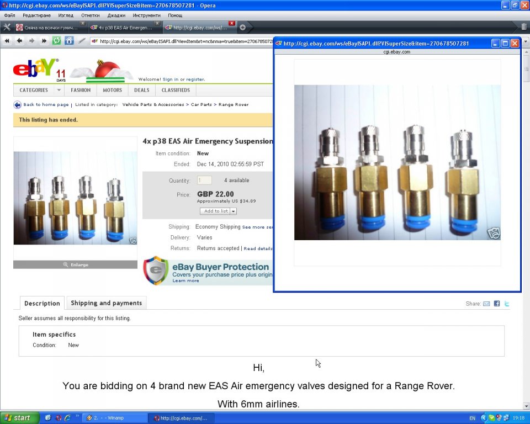The width and height of the screenshot is (530, 424).
Task: Open the MOTORS category
Action: click(x=112, y=91)
